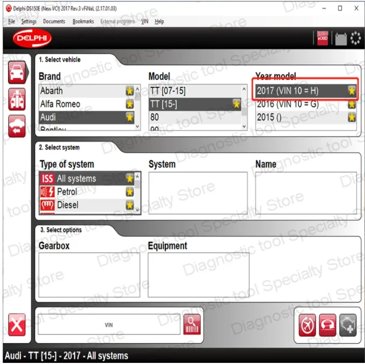Click the Delphi logo
The width and height of the screenshot is (365, 364).
(32, 38)
